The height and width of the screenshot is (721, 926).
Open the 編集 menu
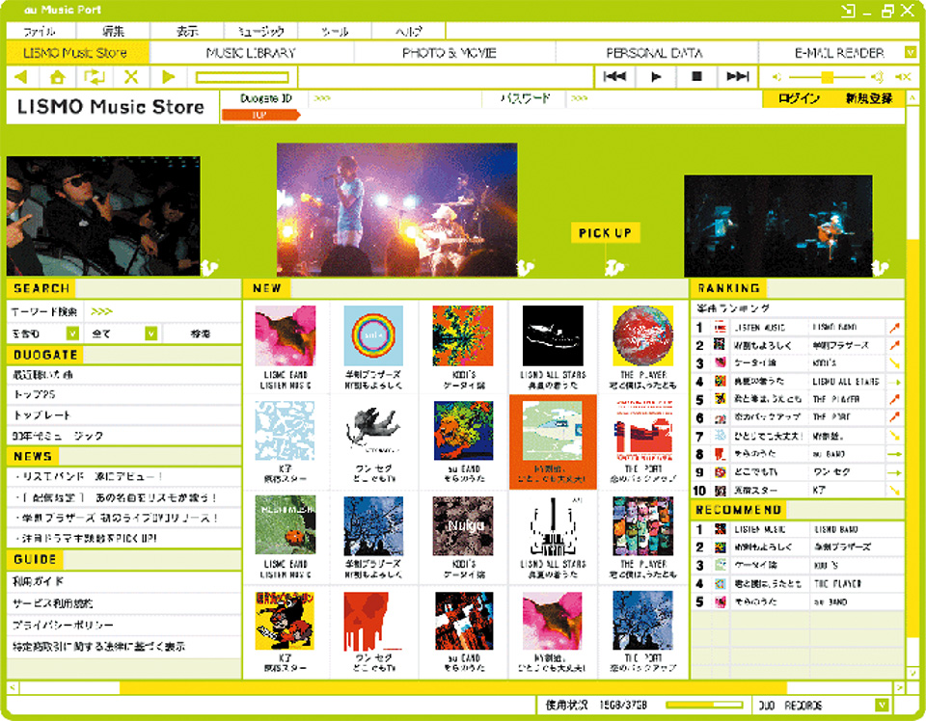click(113, 31)
